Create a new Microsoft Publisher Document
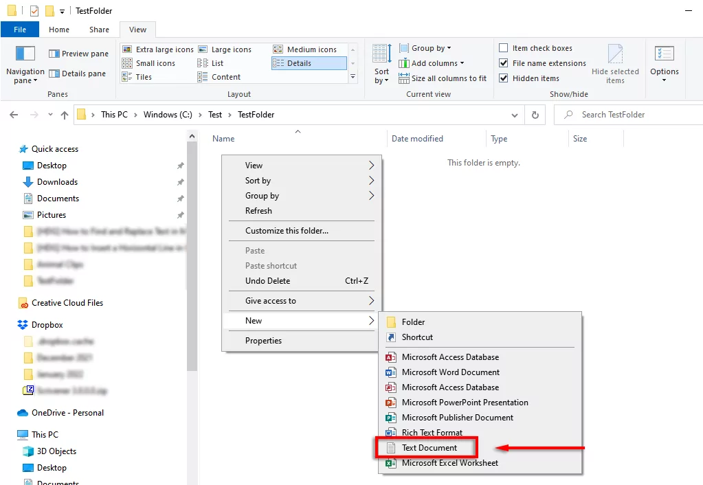The image size is (703, 485). pyautogui.click(x=480, y=418)
